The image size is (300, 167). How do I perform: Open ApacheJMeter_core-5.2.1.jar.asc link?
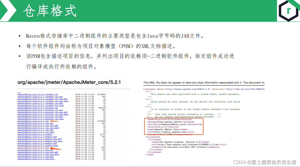35,123
